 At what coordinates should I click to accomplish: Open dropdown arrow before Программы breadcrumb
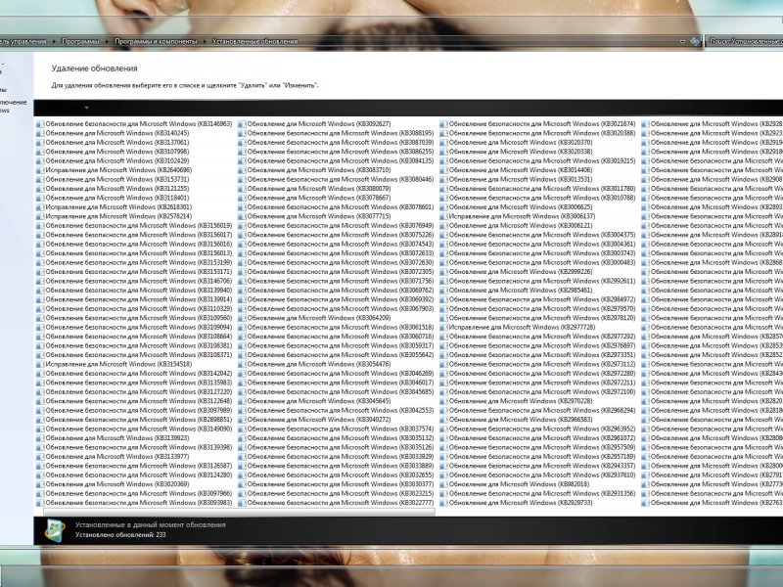pyautogui.click(x=55, y=41)
